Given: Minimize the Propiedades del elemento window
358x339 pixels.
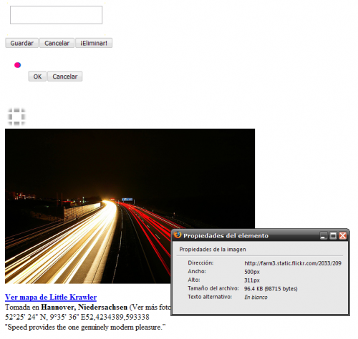Looking at the screenshot, I should [x=324, y=236].
